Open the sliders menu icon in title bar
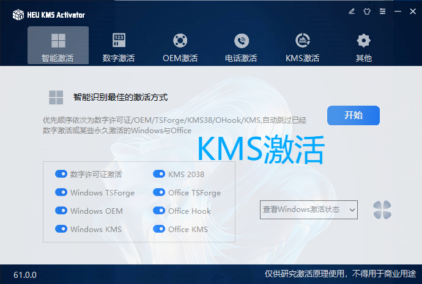The width and height of the screenshot is (422, 284). point(382,11)
